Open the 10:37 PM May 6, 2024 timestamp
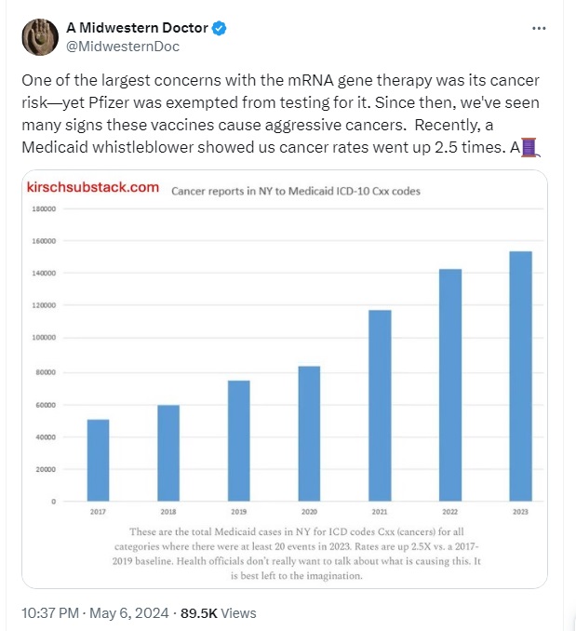Screen dimensions: 576x631 [x=95, y=613]
